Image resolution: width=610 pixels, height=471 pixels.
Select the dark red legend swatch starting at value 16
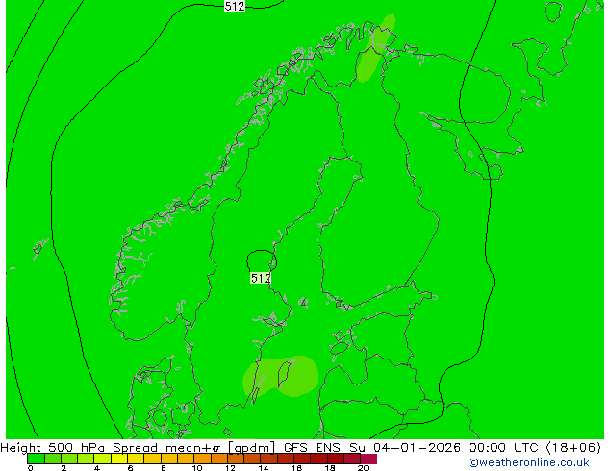[x=302, y=459]
